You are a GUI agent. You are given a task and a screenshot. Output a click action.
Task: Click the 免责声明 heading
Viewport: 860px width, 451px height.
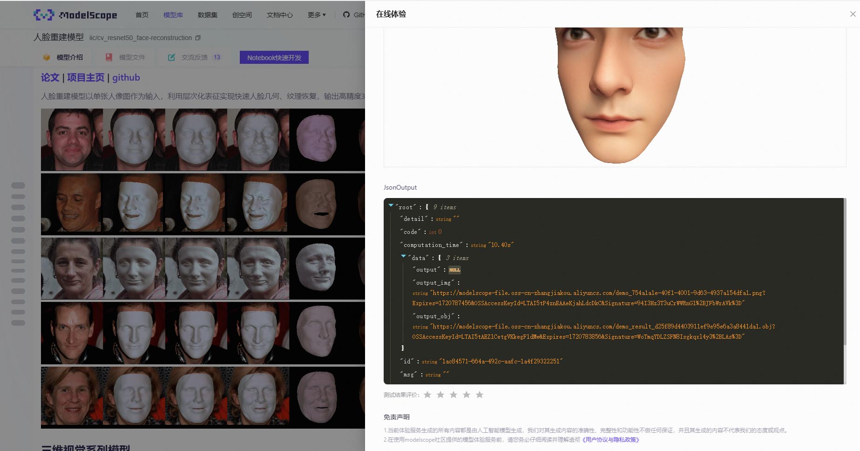point(397,417)
